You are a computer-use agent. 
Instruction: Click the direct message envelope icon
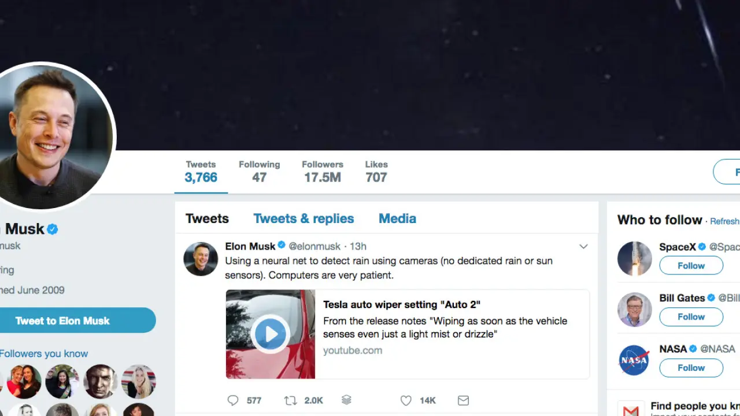coord(463,400)
